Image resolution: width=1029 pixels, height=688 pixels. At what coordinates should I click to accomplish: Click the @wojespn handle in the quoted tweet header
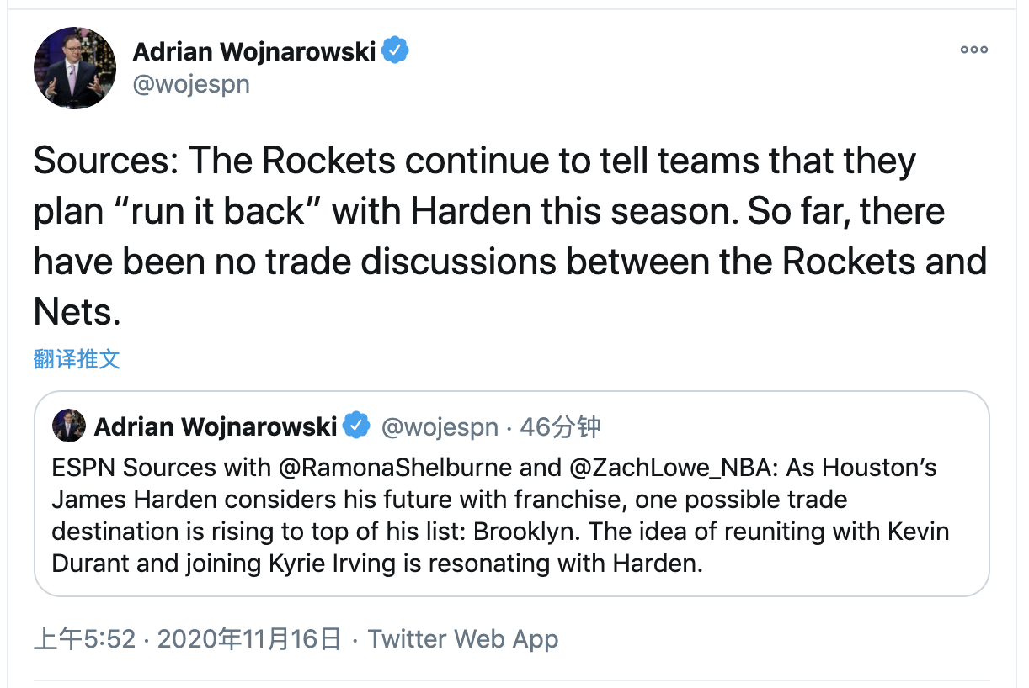pos(440,427)
